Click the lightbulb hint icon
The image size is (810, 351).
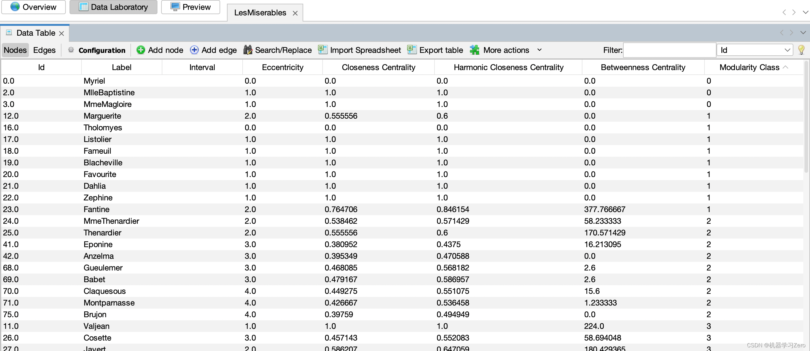pyautogui.click(x=801, y=50)
